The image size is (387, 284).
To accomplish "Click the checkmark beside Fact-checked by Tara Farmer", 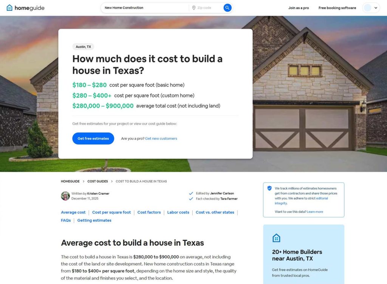I will click(191, 199).
